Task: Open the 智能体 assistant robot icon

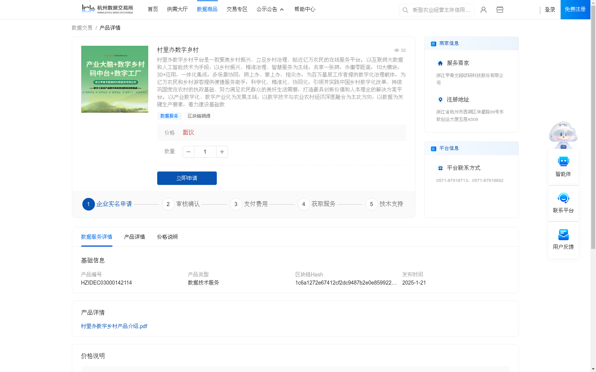Action: click(563, 161)
